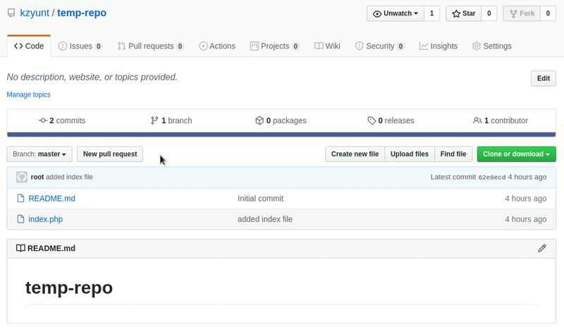This screenshot has height=334, width=564.
Task: Click the temp-repo repository name link
Action: pos(82,13)
